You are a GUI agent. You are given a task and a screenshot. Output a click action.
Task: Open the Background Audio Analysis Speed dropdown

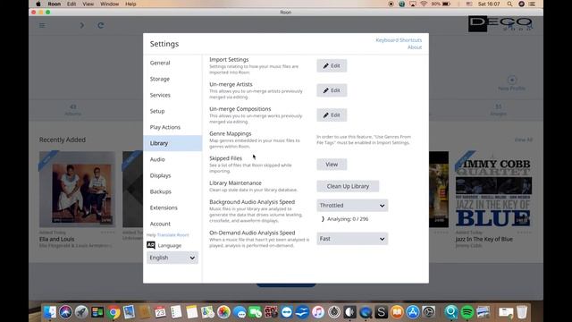352,205
